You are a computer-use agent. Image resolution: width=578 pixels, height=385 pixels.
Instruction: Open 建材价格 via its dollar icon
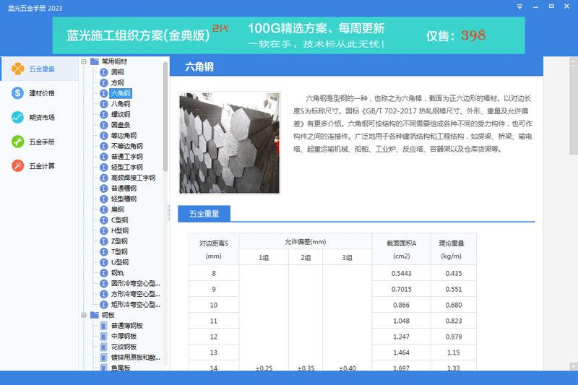[x=17, y=93]
